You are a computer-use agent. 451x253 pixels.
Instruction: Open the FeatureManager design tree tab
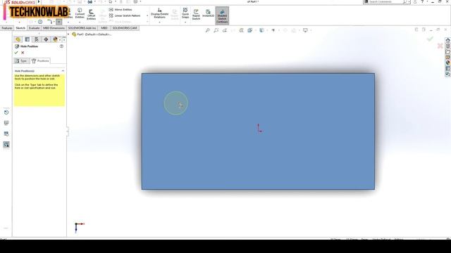click(18, 39)
